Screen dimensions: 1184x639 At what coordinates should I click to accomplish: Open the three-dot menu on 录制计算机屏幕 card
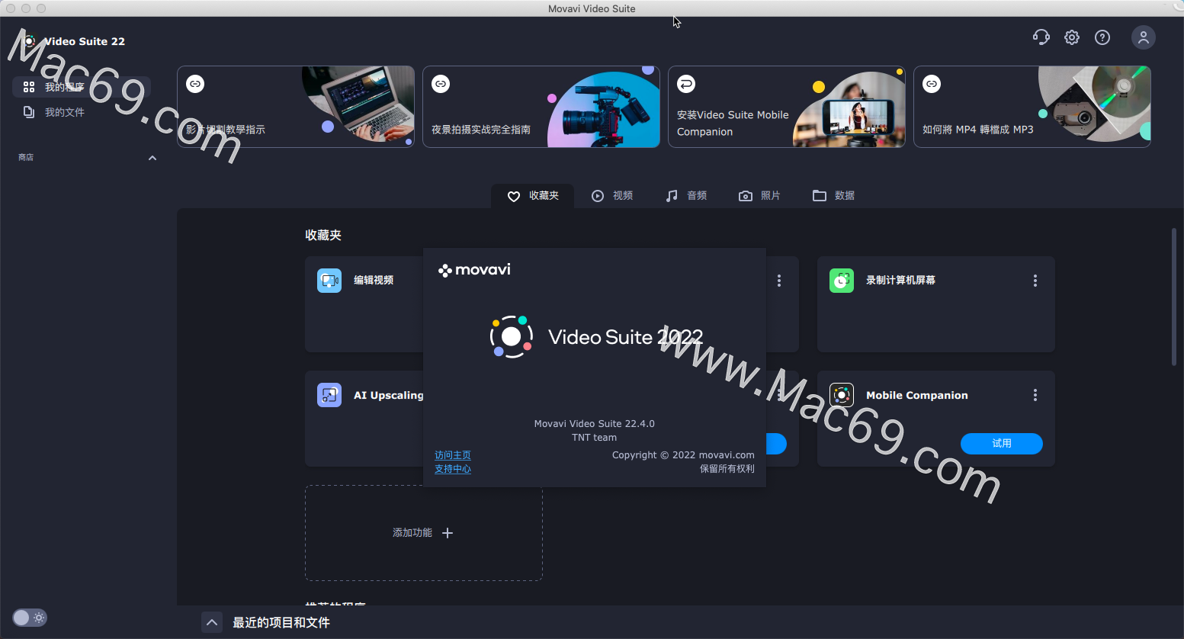1035,280
